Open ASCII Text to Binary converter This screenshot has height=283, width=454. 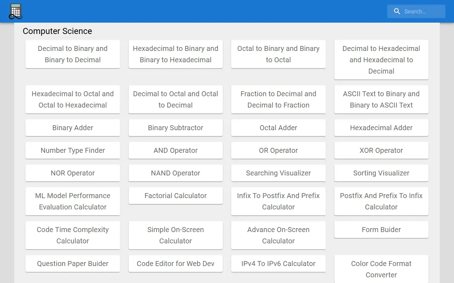pyautogui.click(x=381, y=99)
